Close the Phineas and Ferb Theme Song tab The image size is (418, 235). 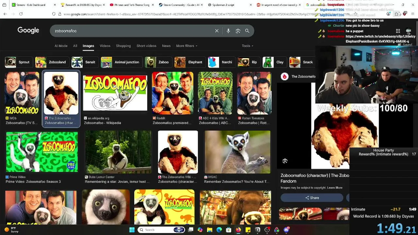(153, 5)
